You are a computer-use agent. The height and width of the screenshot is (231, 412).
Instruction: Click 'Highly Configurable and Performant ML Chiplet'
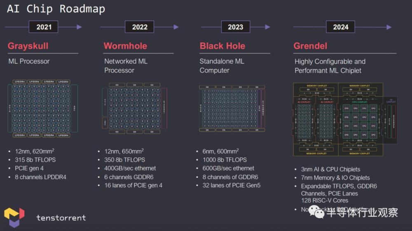point(330,66)
